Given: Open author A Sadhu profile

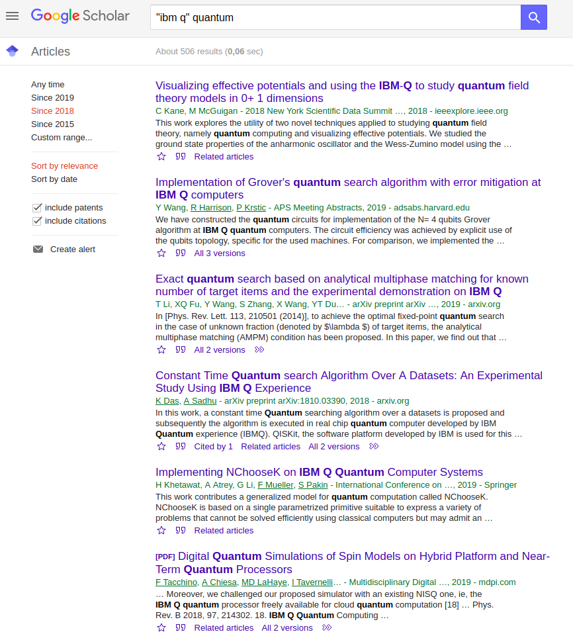Looking at the screenshot, I should (200, 401).
